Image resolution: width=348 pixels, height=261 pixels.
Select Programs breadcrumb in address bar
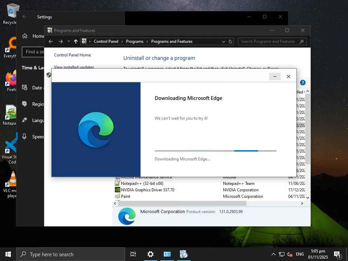coord(135,41)
